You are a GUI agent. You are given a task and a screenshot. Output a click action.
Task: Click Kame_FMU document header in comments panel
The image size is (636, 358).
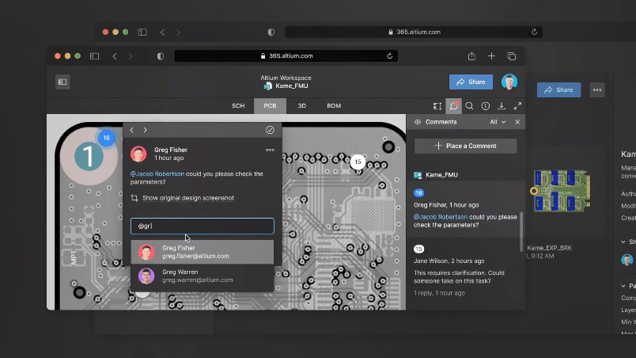pyautogui.click(x=441, y=175)
